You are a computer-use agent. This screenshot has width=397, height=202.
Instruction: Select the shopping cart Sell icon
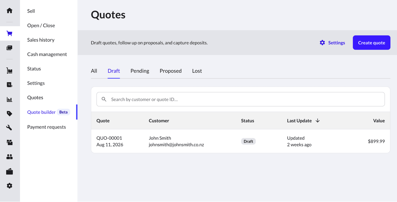pyautogui.click(x=10, y=33)
